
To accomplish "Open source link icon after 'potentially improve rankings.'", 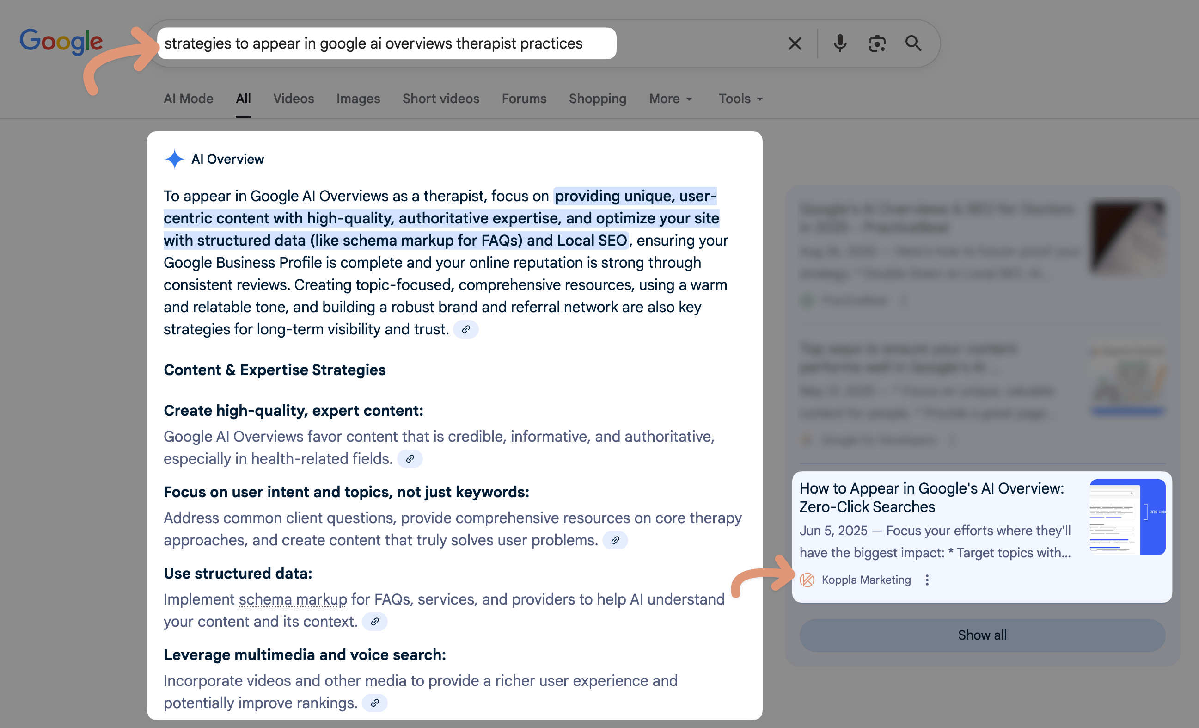I will (x=375, y=703).
